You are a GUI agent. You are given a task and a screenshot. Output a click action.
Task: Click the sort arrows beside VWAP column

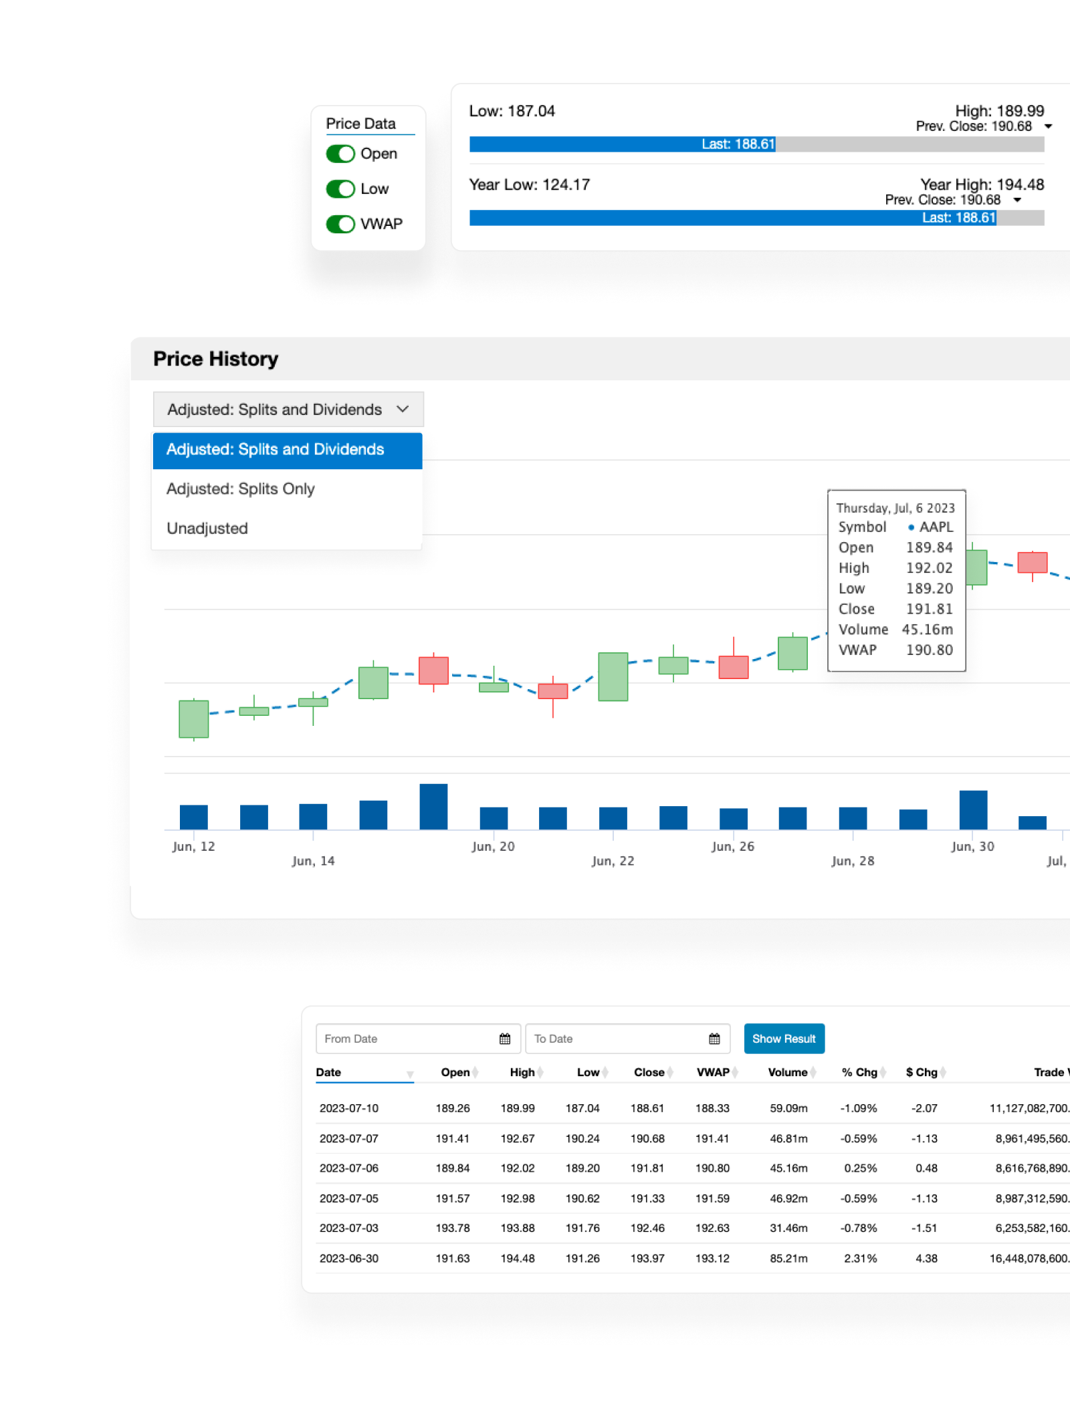pyautogui.click(x=735, y=1072)
